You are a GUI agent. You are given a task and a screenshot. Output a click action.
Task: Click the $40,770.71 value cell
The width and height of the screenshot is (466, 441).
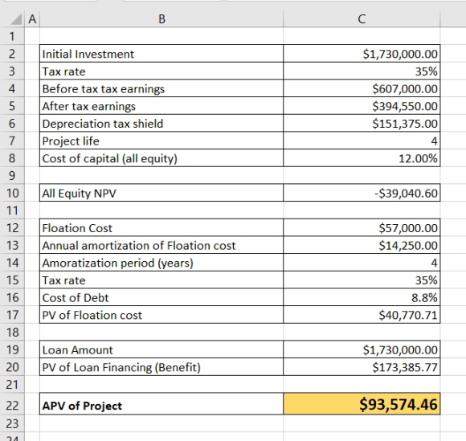pyautogui.click(x=362, y=315)
